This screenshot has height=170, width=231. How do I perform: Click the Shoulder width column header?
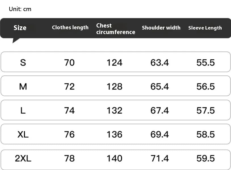[161, 28]
